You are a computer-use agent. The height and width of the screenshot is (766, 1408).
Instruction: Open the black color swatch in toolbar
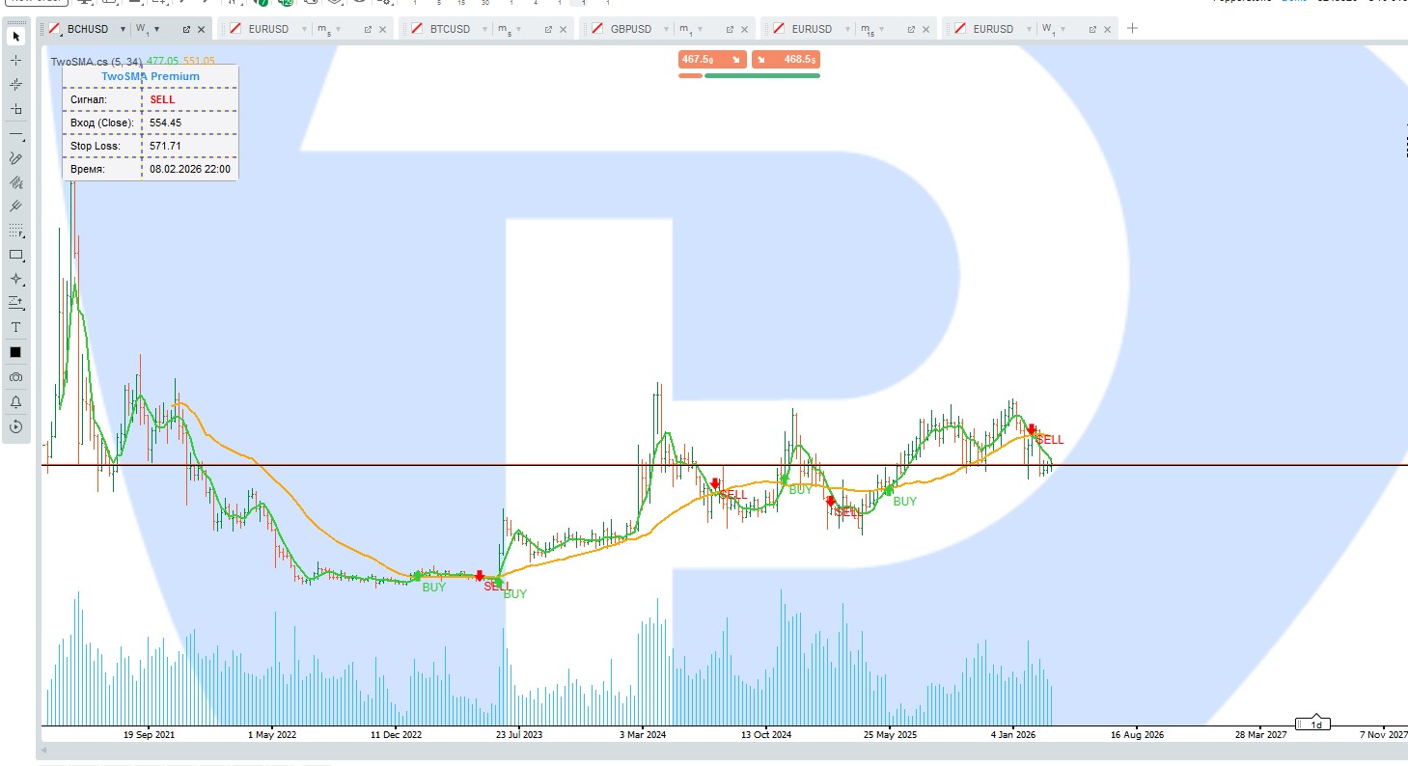(x=15, y=352)
